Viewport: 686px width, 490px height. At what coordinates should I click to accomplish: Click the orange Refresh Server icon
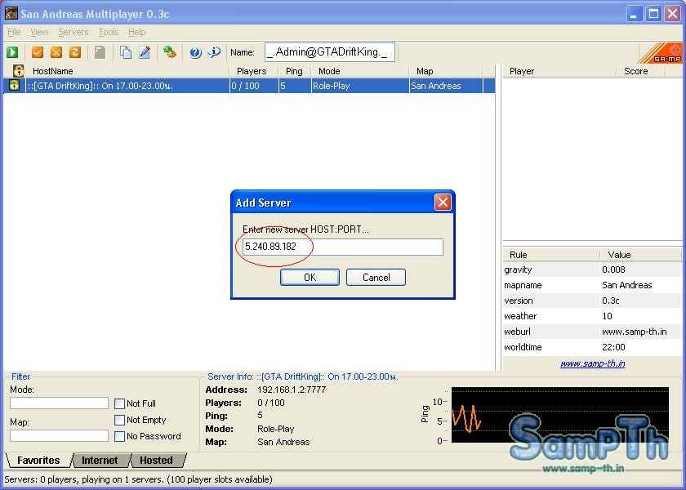coord(75,52)
